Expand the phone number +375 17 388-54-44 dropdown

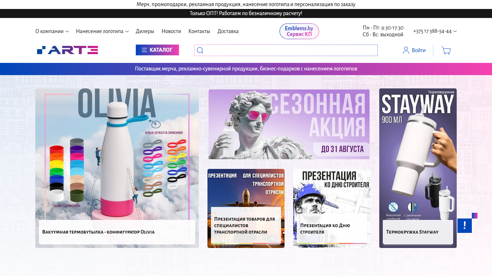pyautogui.click(x=435, y=31)
